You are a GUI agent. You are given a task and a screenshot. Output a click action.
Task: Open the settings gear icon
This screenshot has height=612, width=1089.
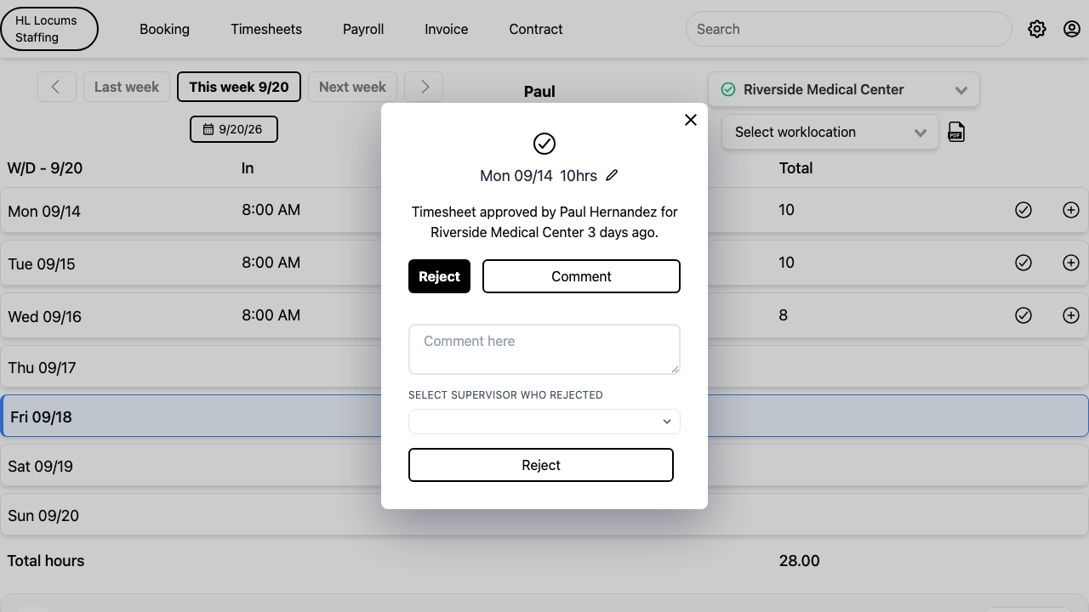click(1036, 29)
